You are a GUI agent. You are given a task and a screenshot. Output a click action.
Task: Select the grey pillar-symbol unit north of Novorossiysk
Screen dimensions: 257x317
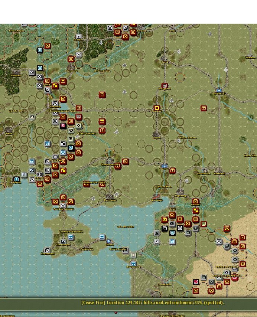[x=133, y=255]
